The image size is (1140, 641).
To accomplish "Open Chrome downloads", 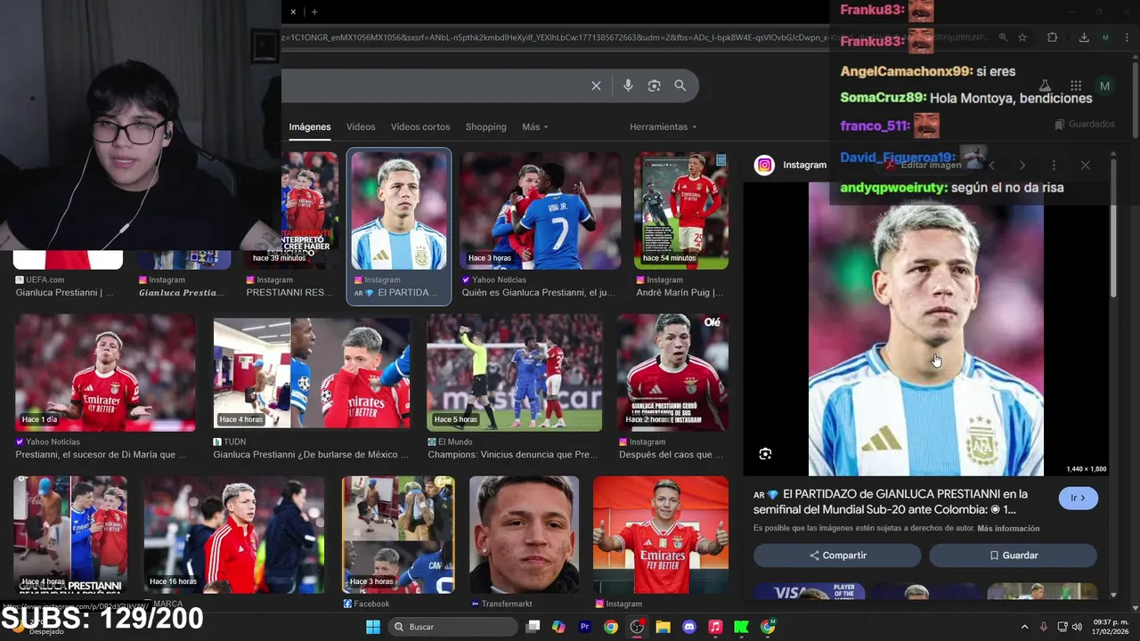I will [x=1084, y=37].
